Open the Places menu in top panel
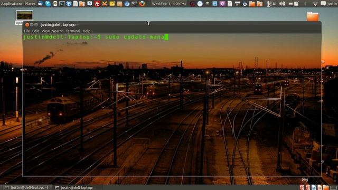 click(x=30, y=4)
